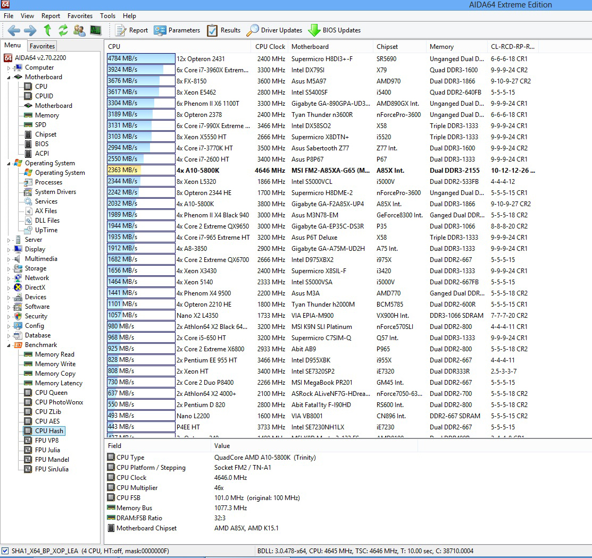Open the Report menu
Screen dimensions: 592x558
(51, 16)
